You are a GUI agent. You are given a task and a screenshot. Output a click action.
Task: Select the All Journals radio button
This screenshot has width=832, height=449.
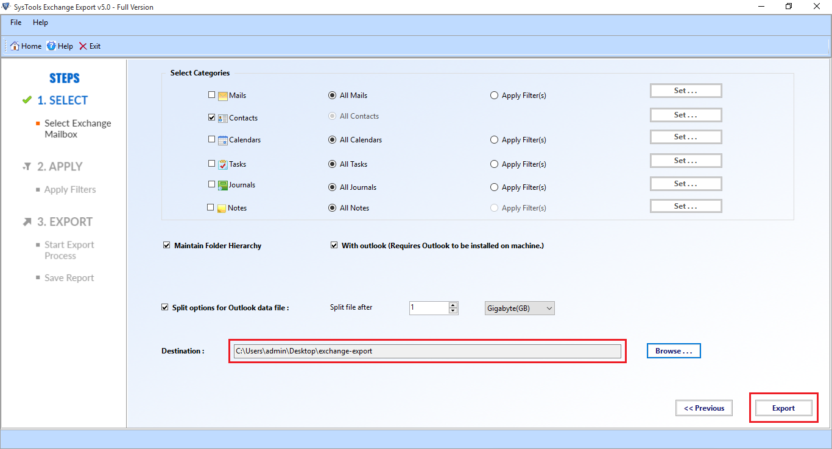(332, 187)
